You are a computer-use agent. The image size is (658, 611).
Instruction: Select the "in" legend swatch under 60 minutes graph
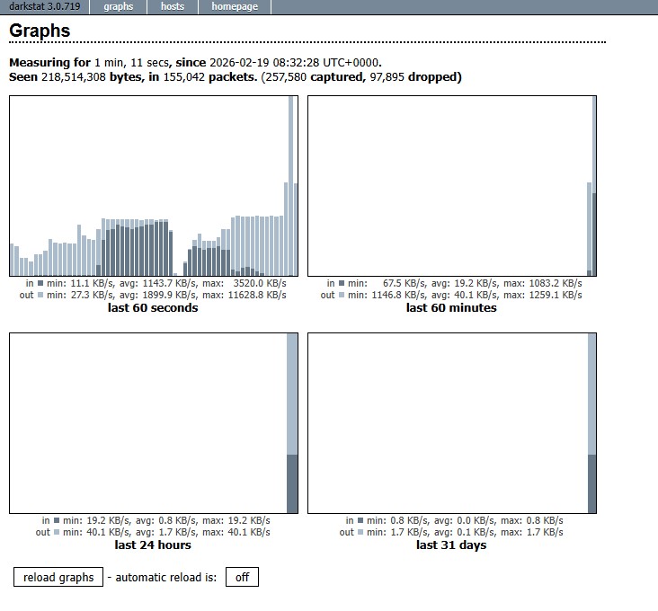(342, 283)
